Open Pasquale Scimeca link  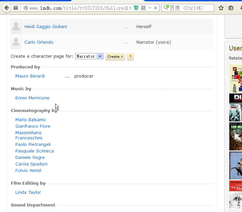[35, 151]
